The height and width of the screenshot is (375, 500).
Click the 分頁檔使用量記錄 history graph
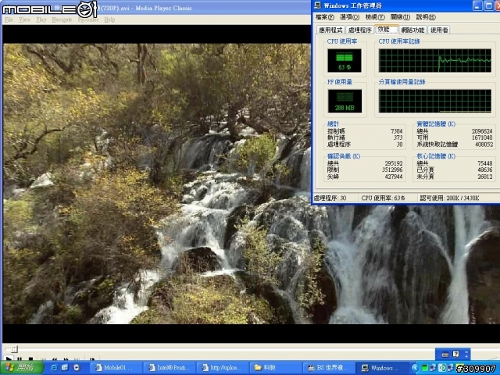435,101
